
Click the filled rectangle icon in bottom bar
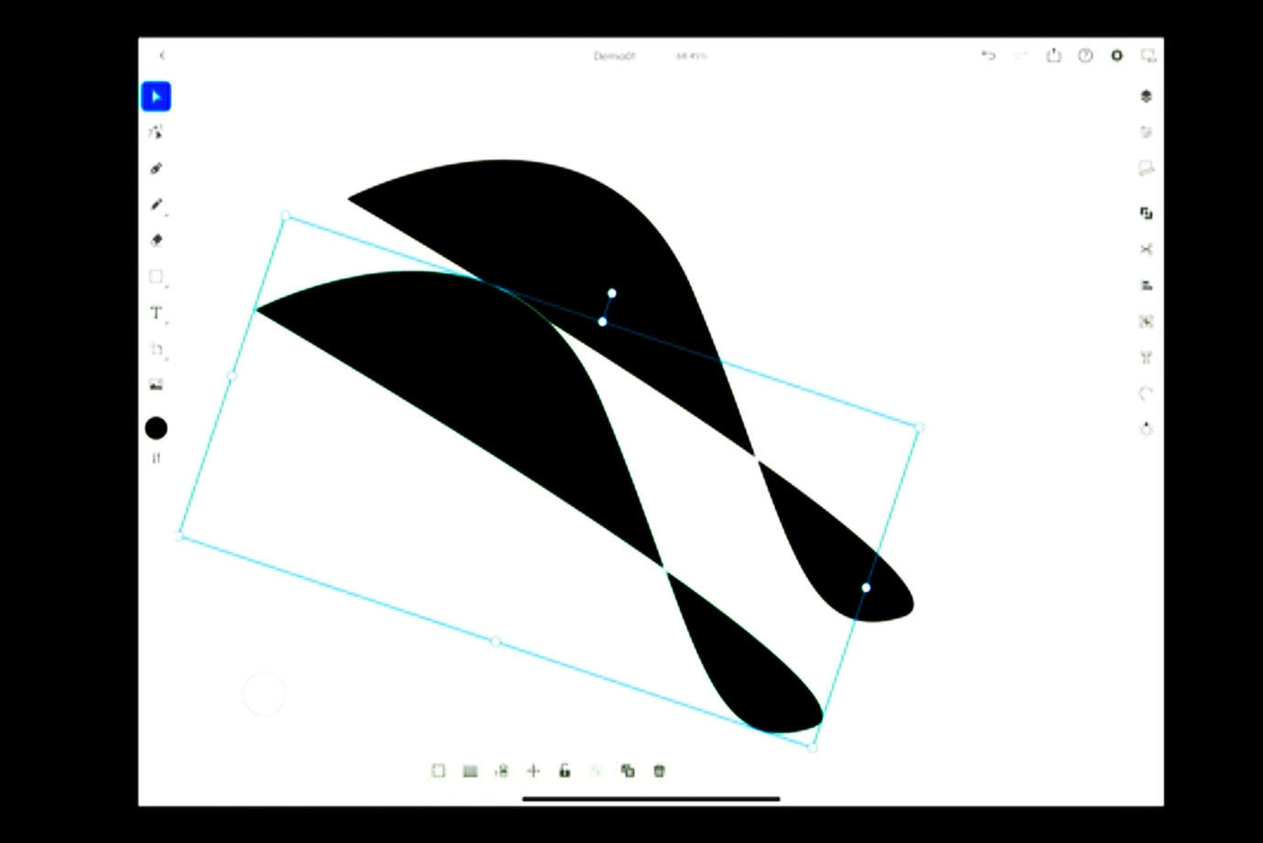[470, 771]
